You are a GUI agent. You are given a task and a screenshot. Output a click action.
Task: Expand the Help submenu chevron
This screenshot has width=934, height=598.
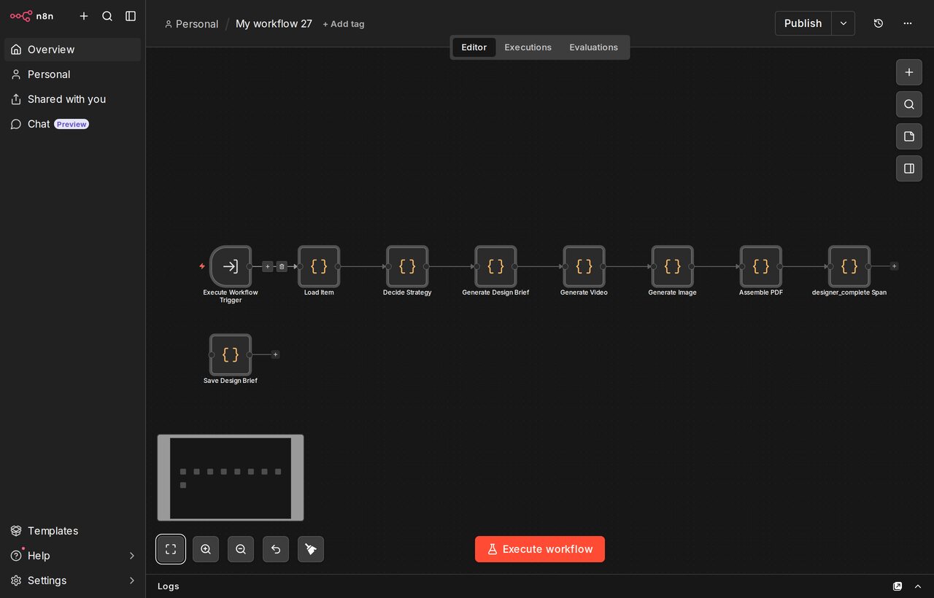coord(132,556)
